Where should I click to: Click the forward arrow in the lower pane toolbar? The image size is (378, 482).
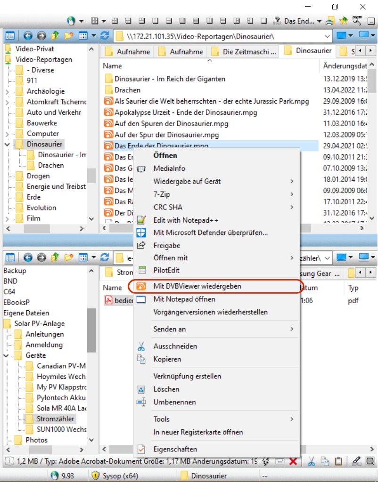pos(41,257)
